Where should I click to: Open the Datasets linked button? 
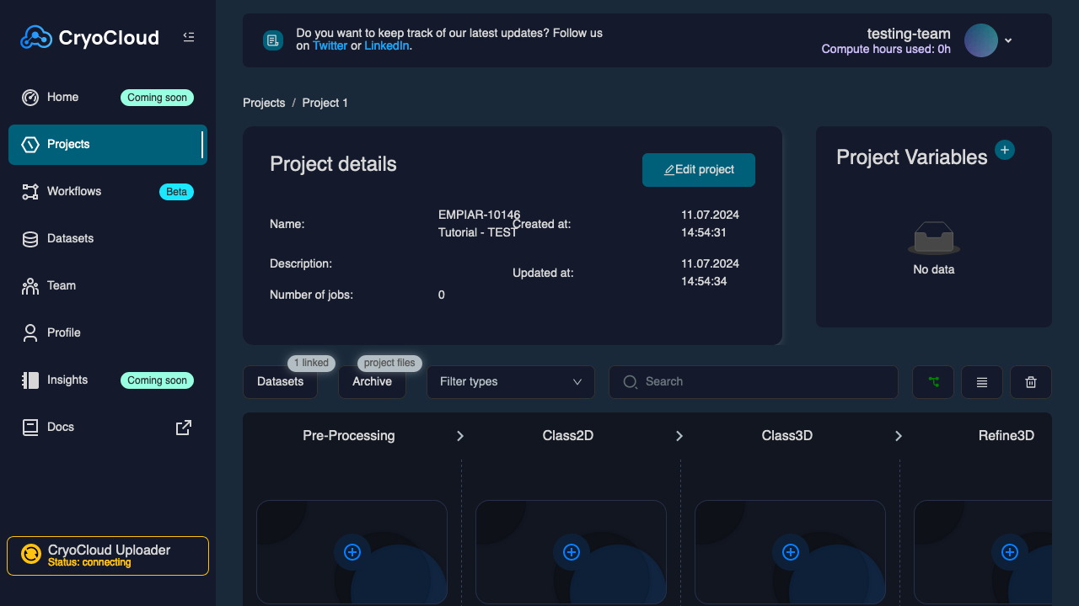pos(281,382)
